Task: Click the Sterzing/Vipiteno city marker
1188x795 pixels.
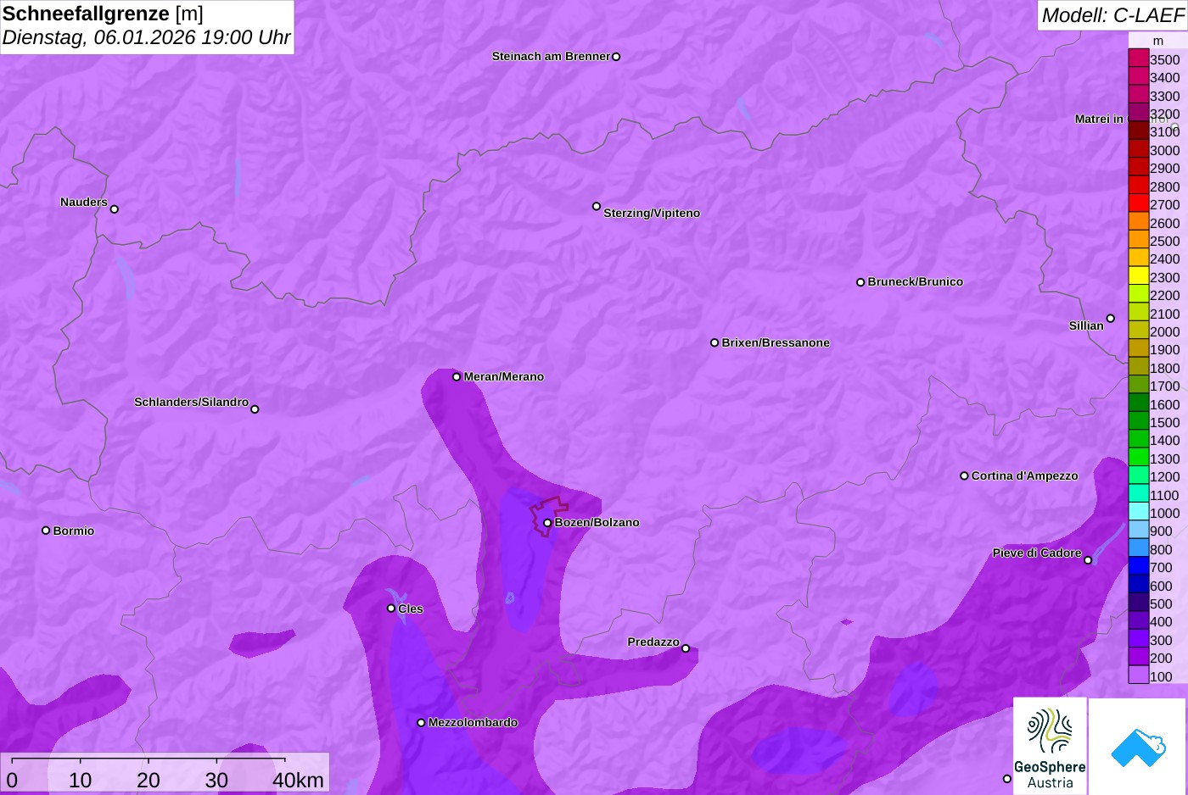Action: click(x=597, y=206)
